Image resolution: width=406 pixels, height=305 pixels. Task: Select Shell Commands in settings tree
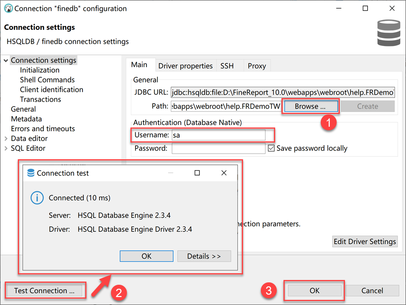click(x=48, y=80)
